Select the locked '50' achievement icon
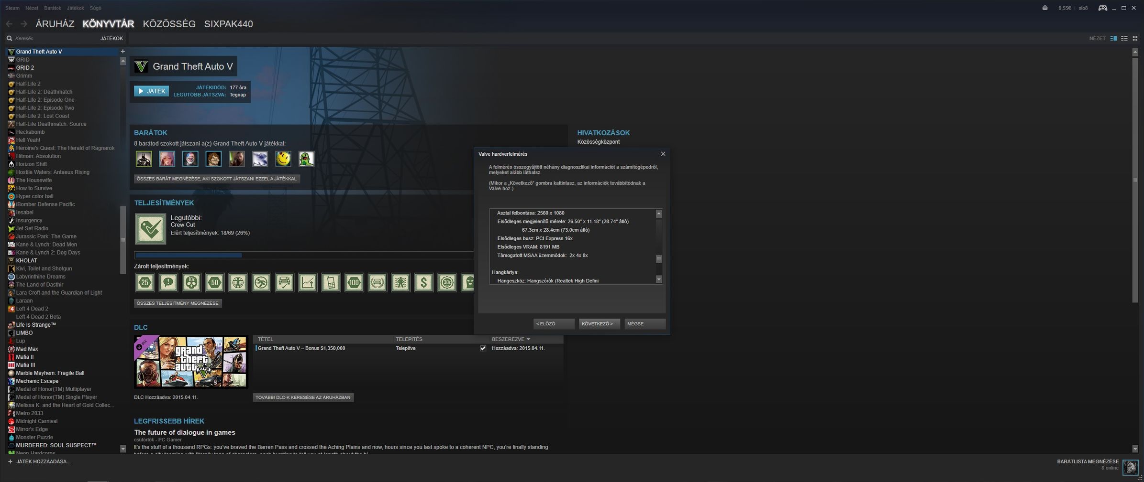 pos(215,283)
